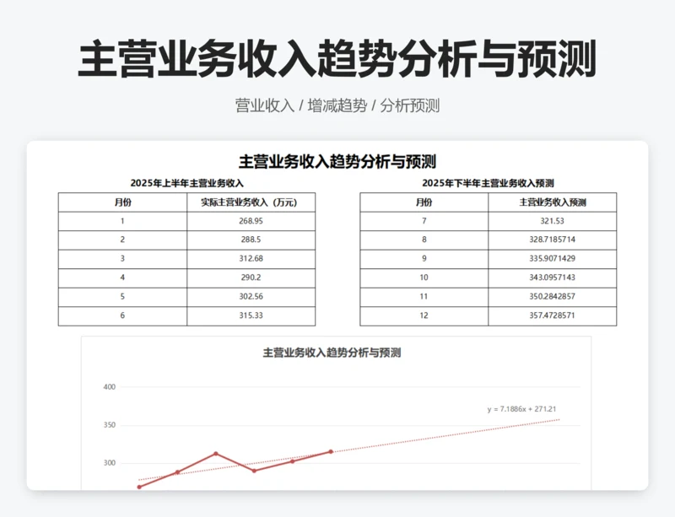Viewport: 675px width, 517px height.
Task: Select the 主营业务收入预测 column header cell
Action: coord(553,202)
